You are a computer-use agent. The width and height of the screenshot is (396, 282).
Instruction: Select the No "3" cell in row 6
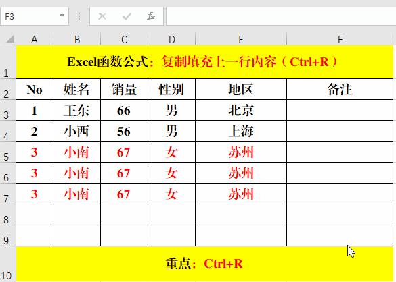click(35, 173)
